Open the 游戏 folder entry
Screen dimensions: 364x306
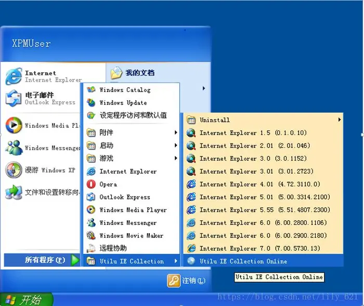point(132,158)
